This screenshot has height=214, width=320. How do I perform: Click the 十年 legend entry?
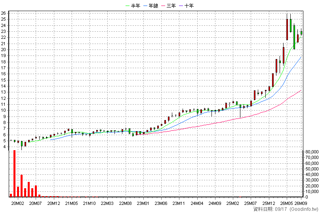click(x=187, y=6)
